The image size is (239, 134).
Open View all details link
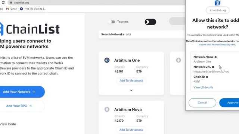[203, 87]
